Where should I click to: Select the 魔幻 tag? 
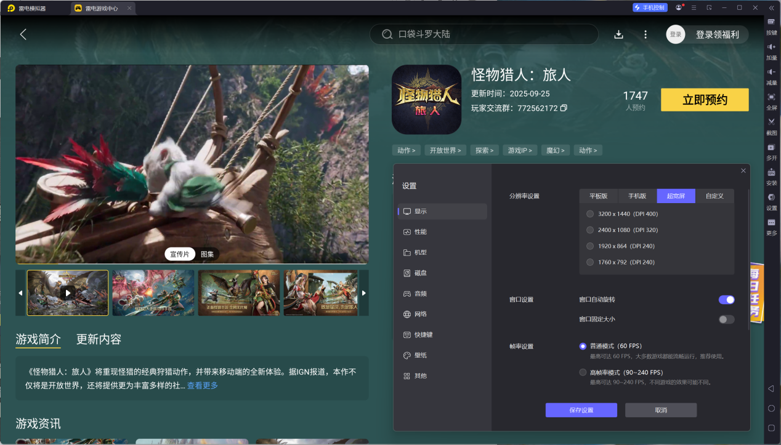pos(555,150)
